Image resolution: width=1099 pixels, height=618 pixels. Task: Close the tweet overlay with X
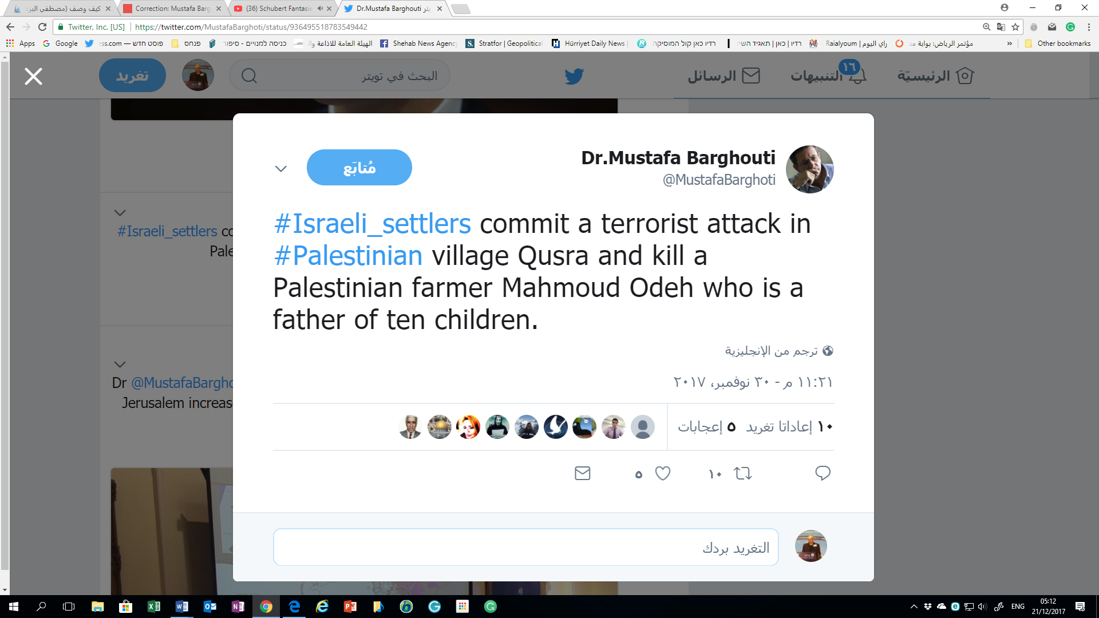pos(33,76)
